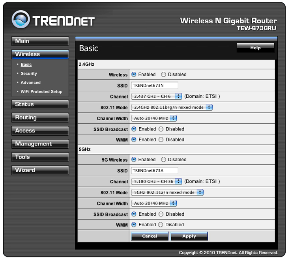Go to the Routing menu

[40, 117]
